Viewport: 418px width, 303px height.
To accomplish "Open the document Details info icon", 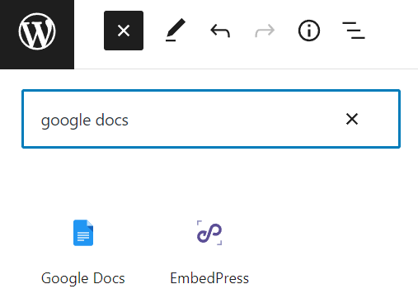I will point(309,31).
